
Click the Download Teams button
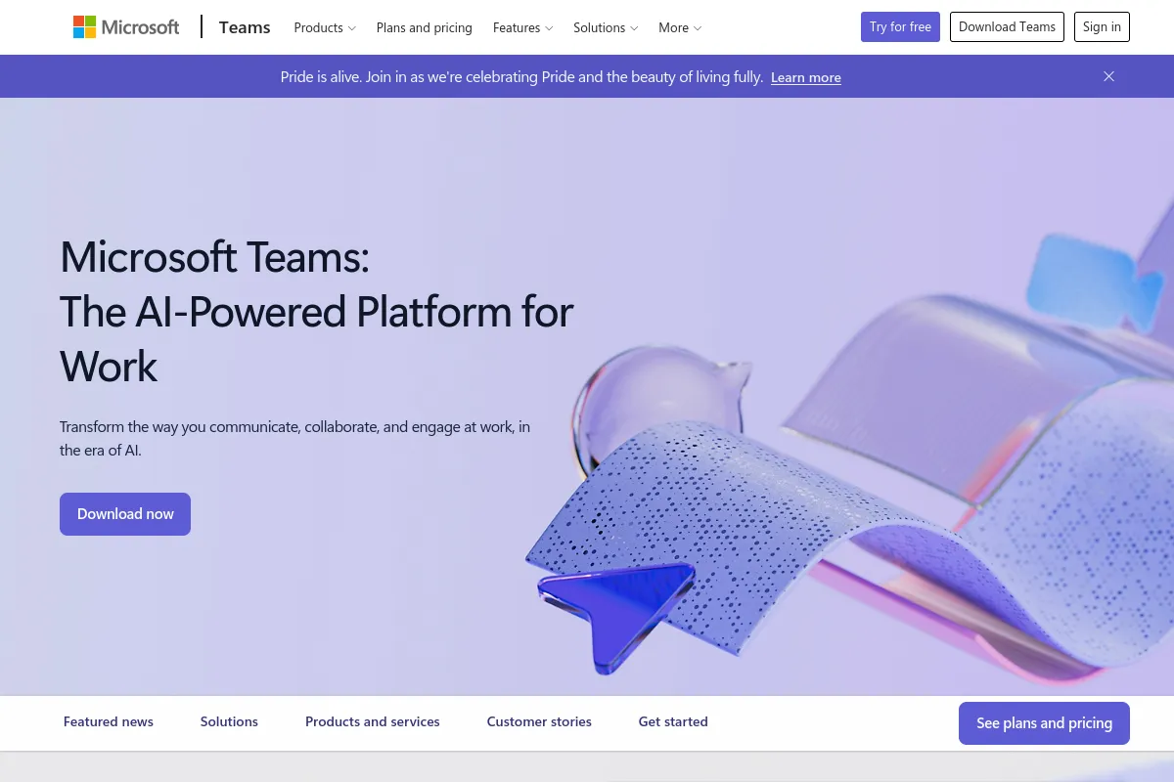pos(1007,26)
